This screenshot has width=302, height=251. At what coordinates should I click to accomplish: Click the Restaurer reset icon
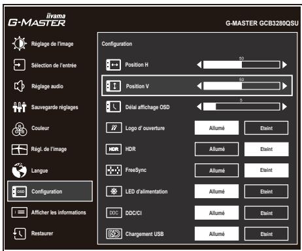[20, 233]
